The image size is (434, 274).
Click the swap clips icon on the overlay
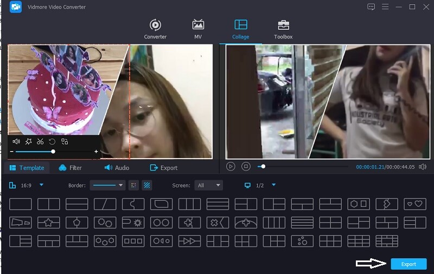click(x=65, y=141)
